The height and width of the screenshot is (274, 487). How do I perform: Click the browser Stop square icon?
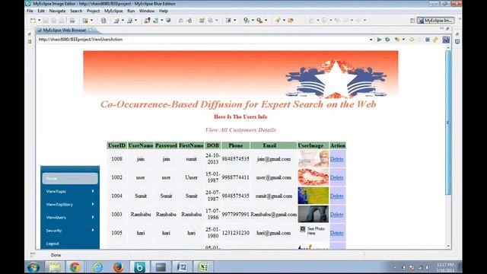(428, 40)
